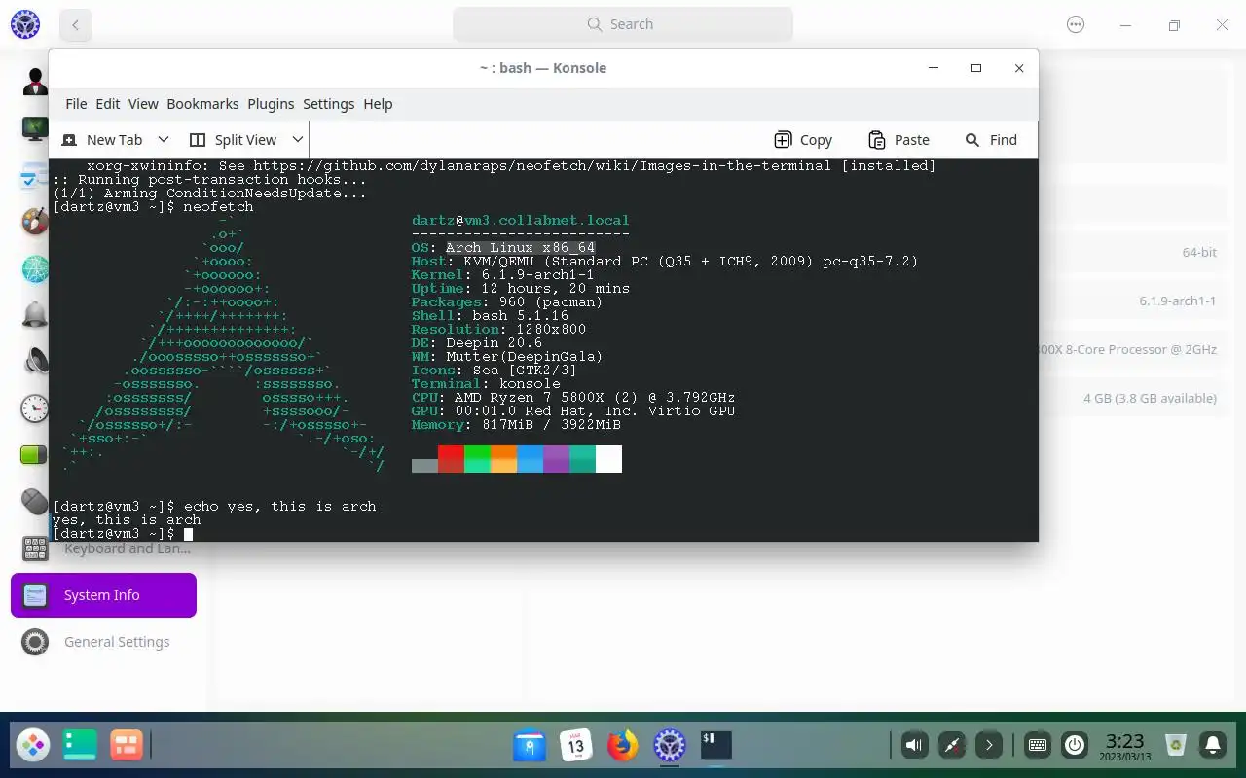
Task: Open the Accounts section icon in the sidebar
Action: click(x=35, y=82)
